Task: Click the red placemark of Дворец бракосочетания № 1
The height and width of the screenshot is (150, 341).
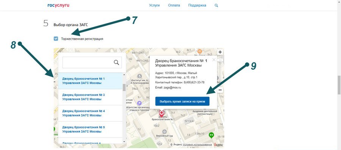Action: click(x=161, y=114)
